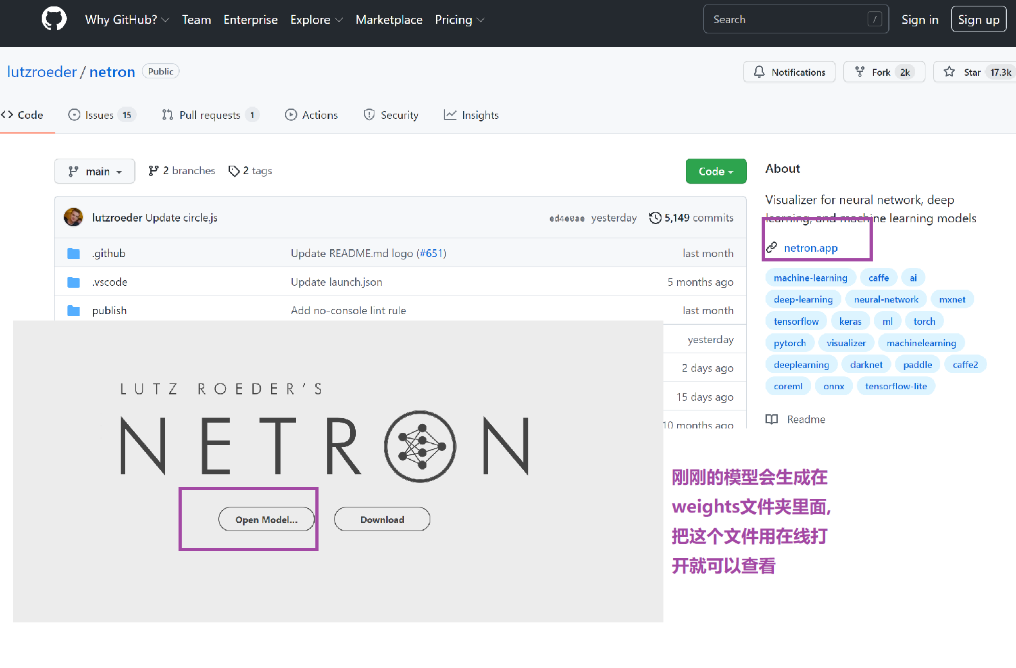The height and width of the screenshot is (668, 1016).
Task: Click the star count 17.3k
Action: click(x=1001, y=73)
